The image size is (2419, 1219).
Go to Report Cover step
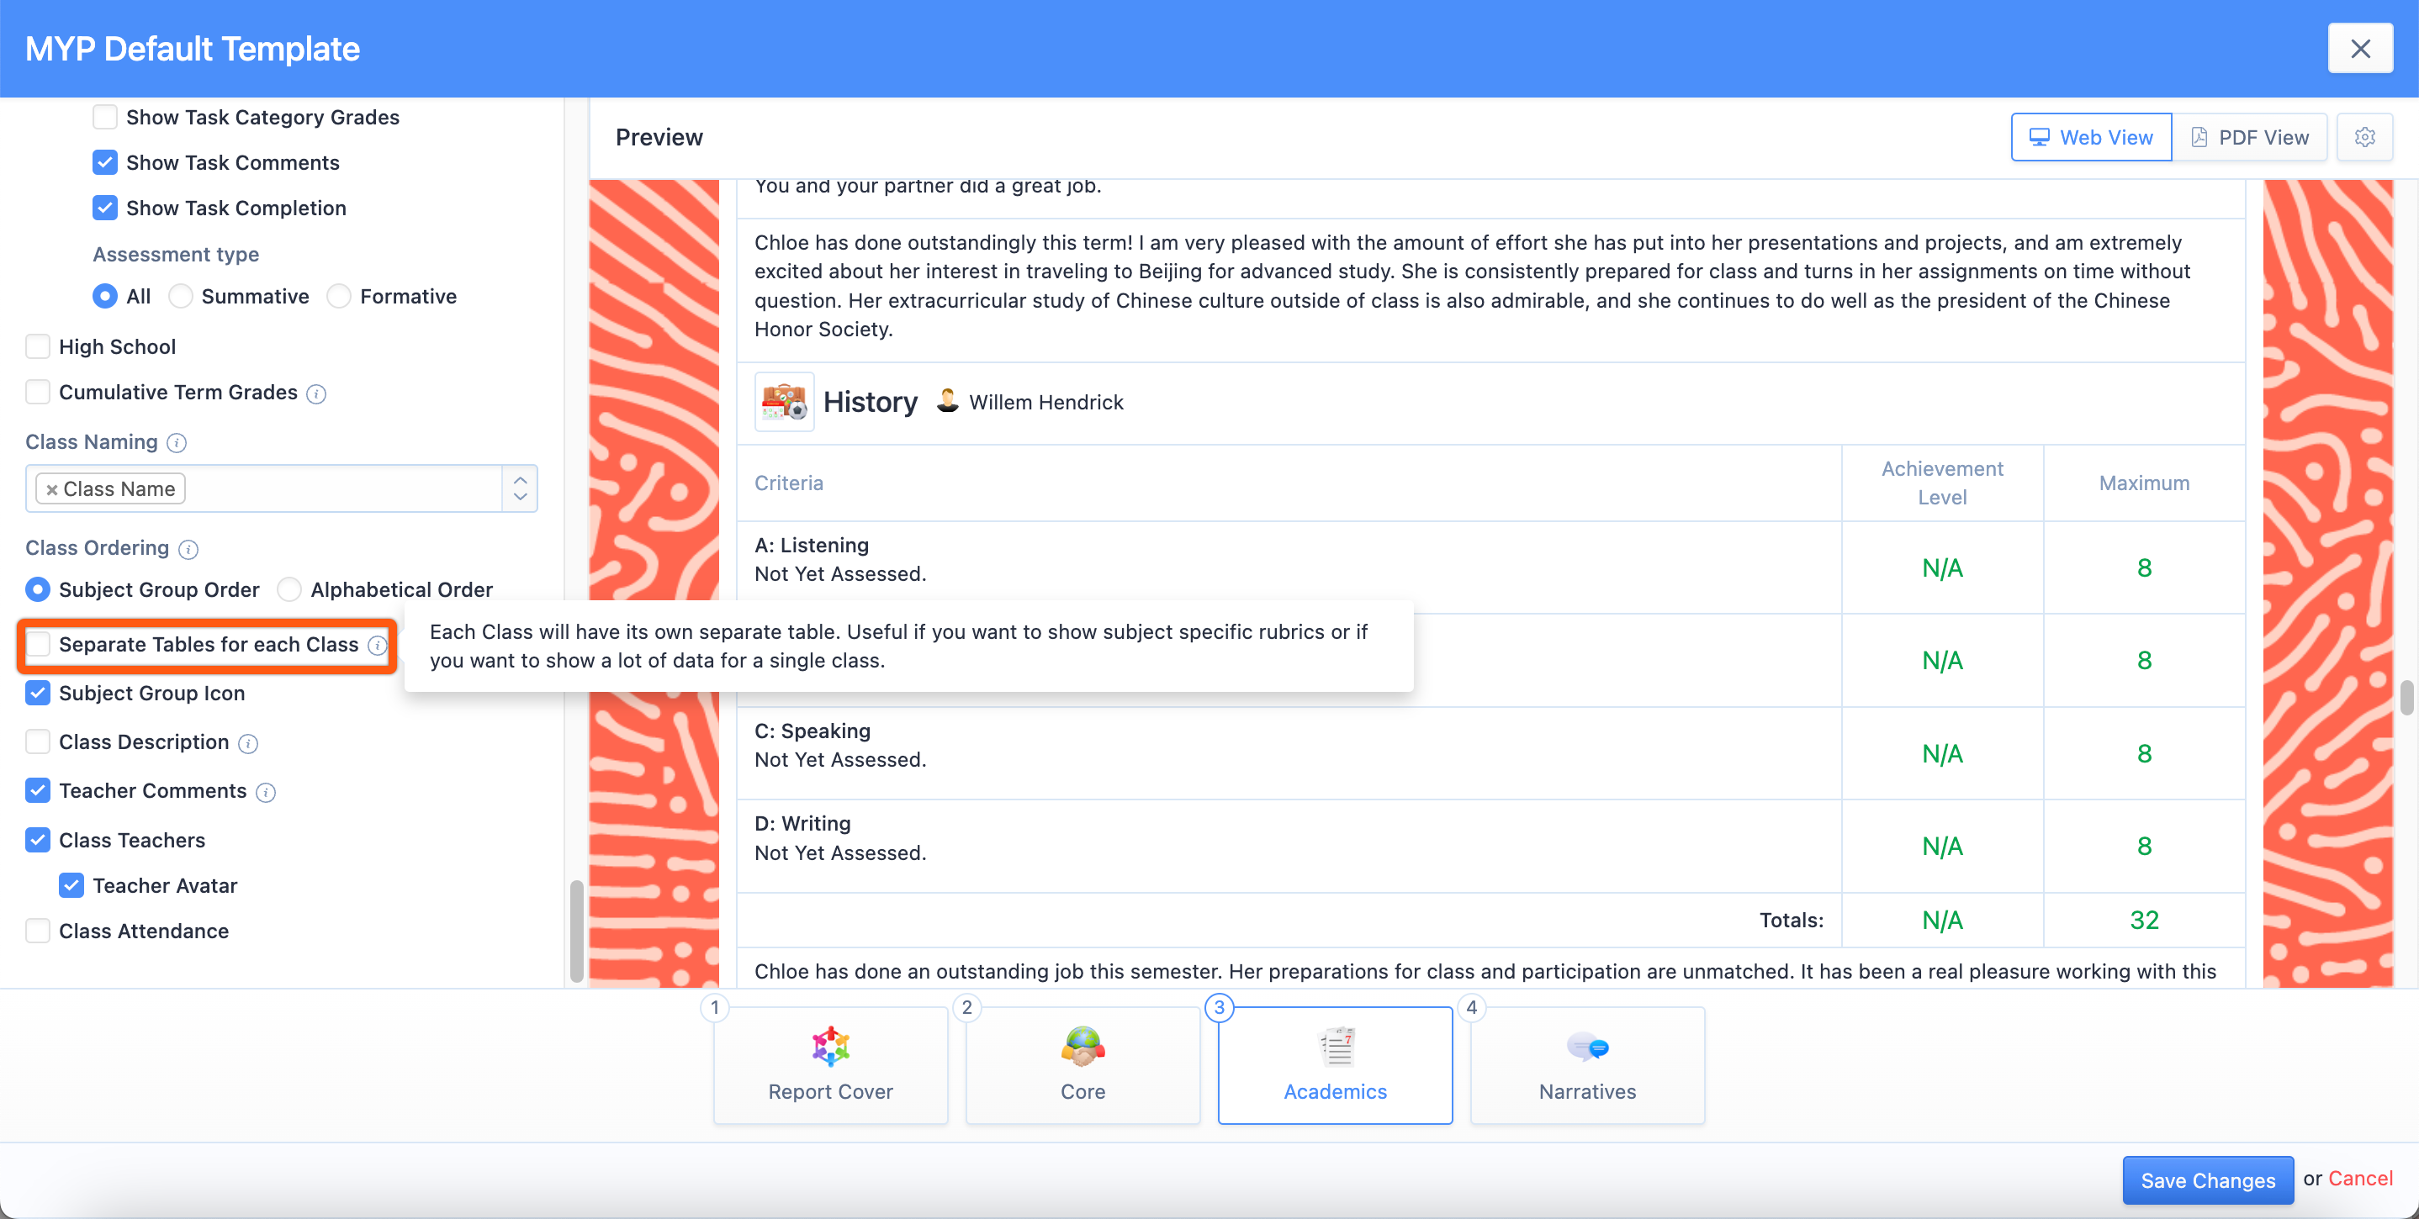830,1065
